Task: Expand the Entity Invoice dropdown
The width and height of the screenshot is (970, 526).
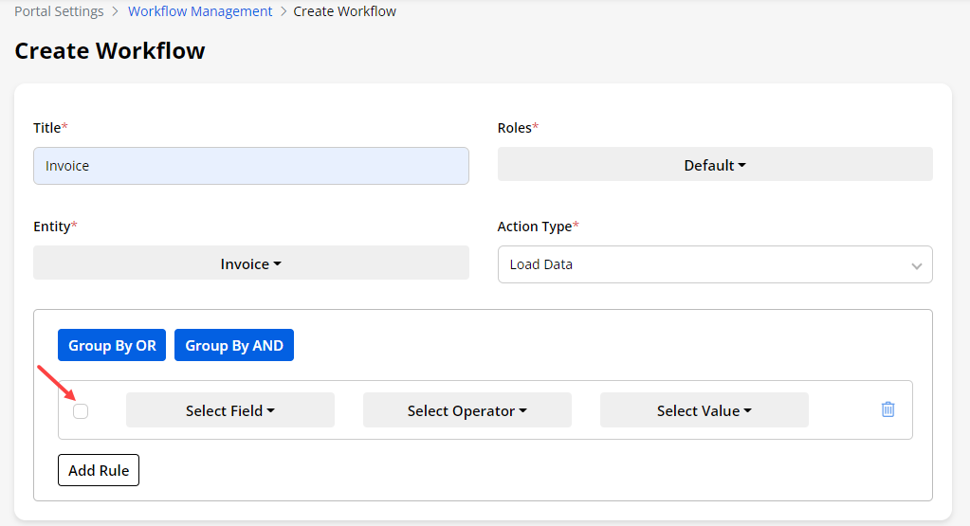Action: point(251,263)
